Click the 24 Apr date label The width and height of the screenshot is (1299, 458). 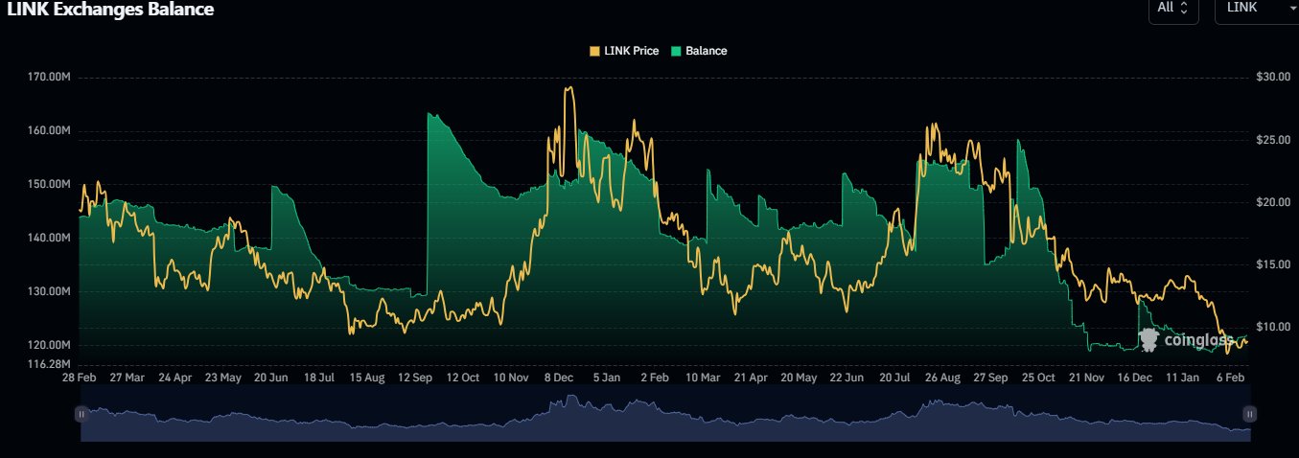click(x=174, y=378)
